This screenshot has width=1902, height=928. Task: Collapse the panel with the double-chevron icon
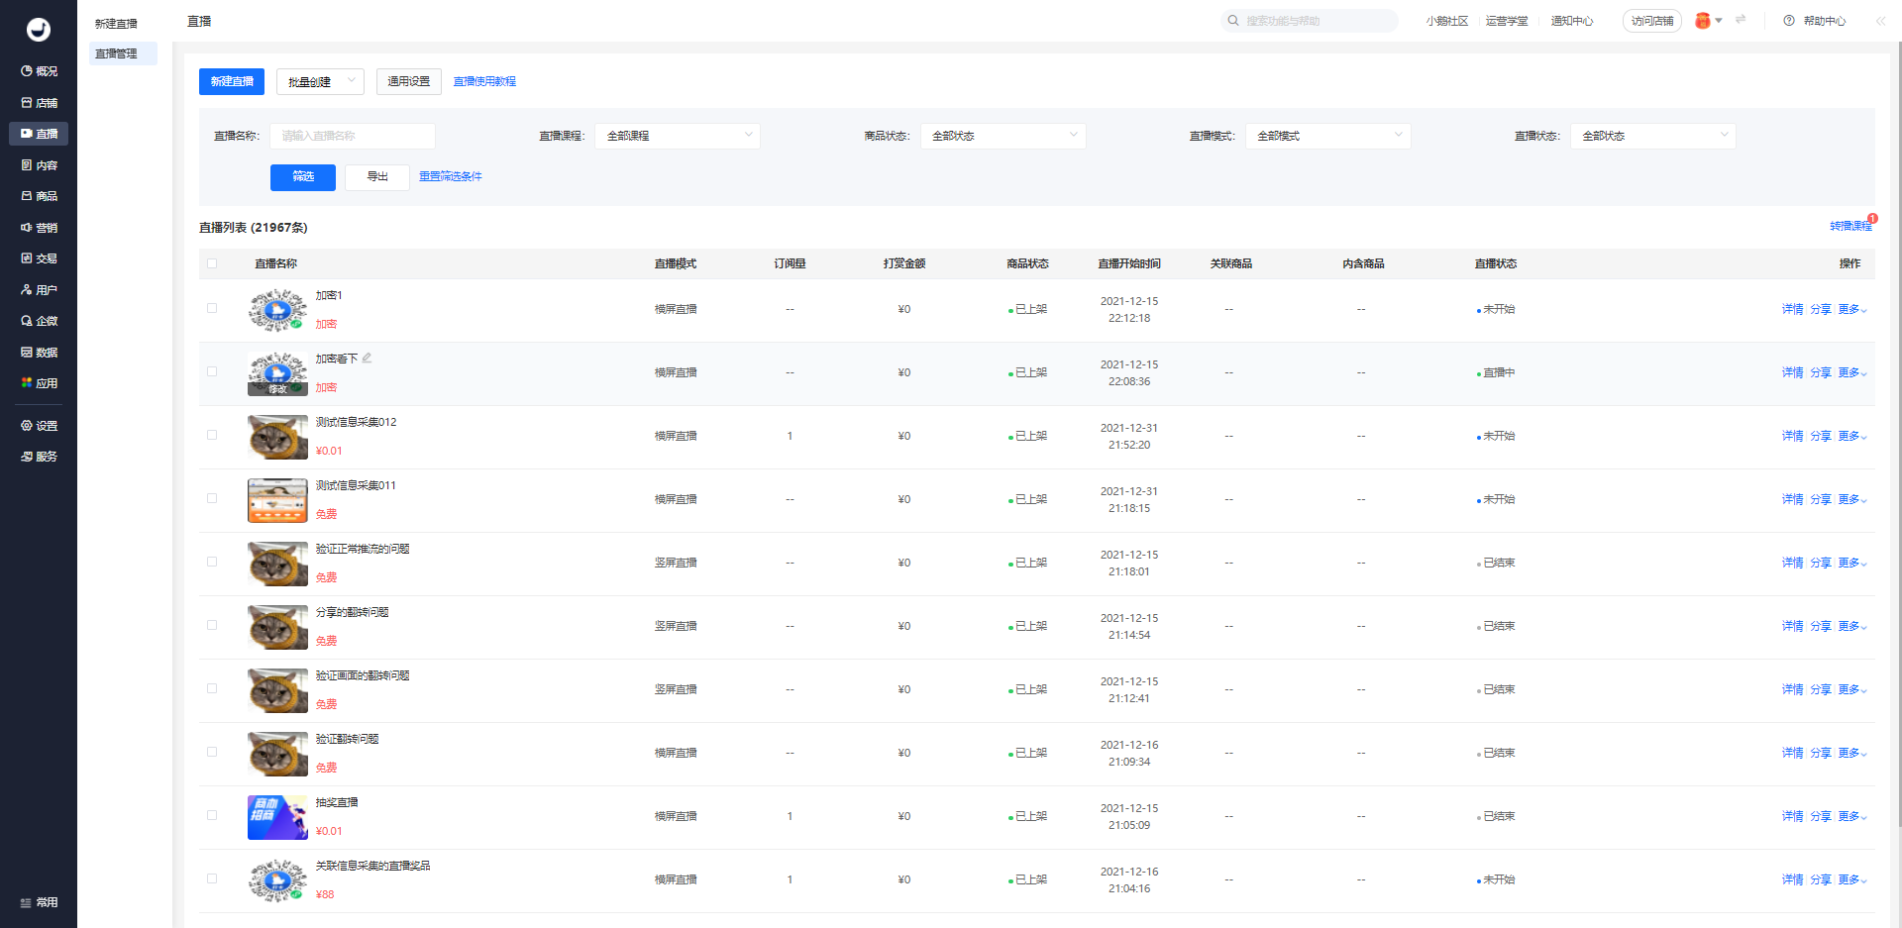(x=1880, y=21)
